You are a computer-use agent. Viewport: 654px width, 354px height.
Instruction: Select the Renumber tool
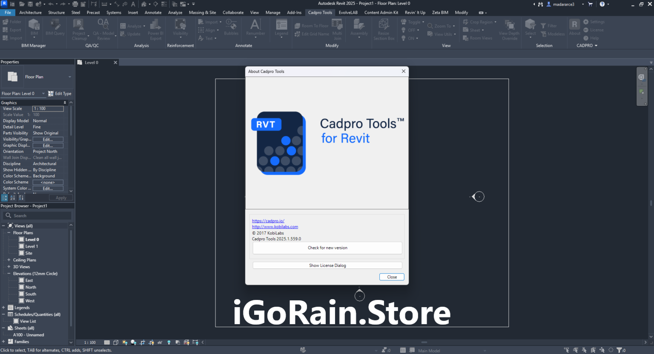click(x=255, y=28)
